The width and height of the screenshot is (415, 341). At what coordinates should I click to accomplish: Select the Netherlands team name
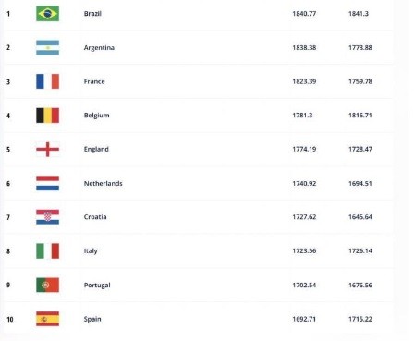click(x=103, y=183)
